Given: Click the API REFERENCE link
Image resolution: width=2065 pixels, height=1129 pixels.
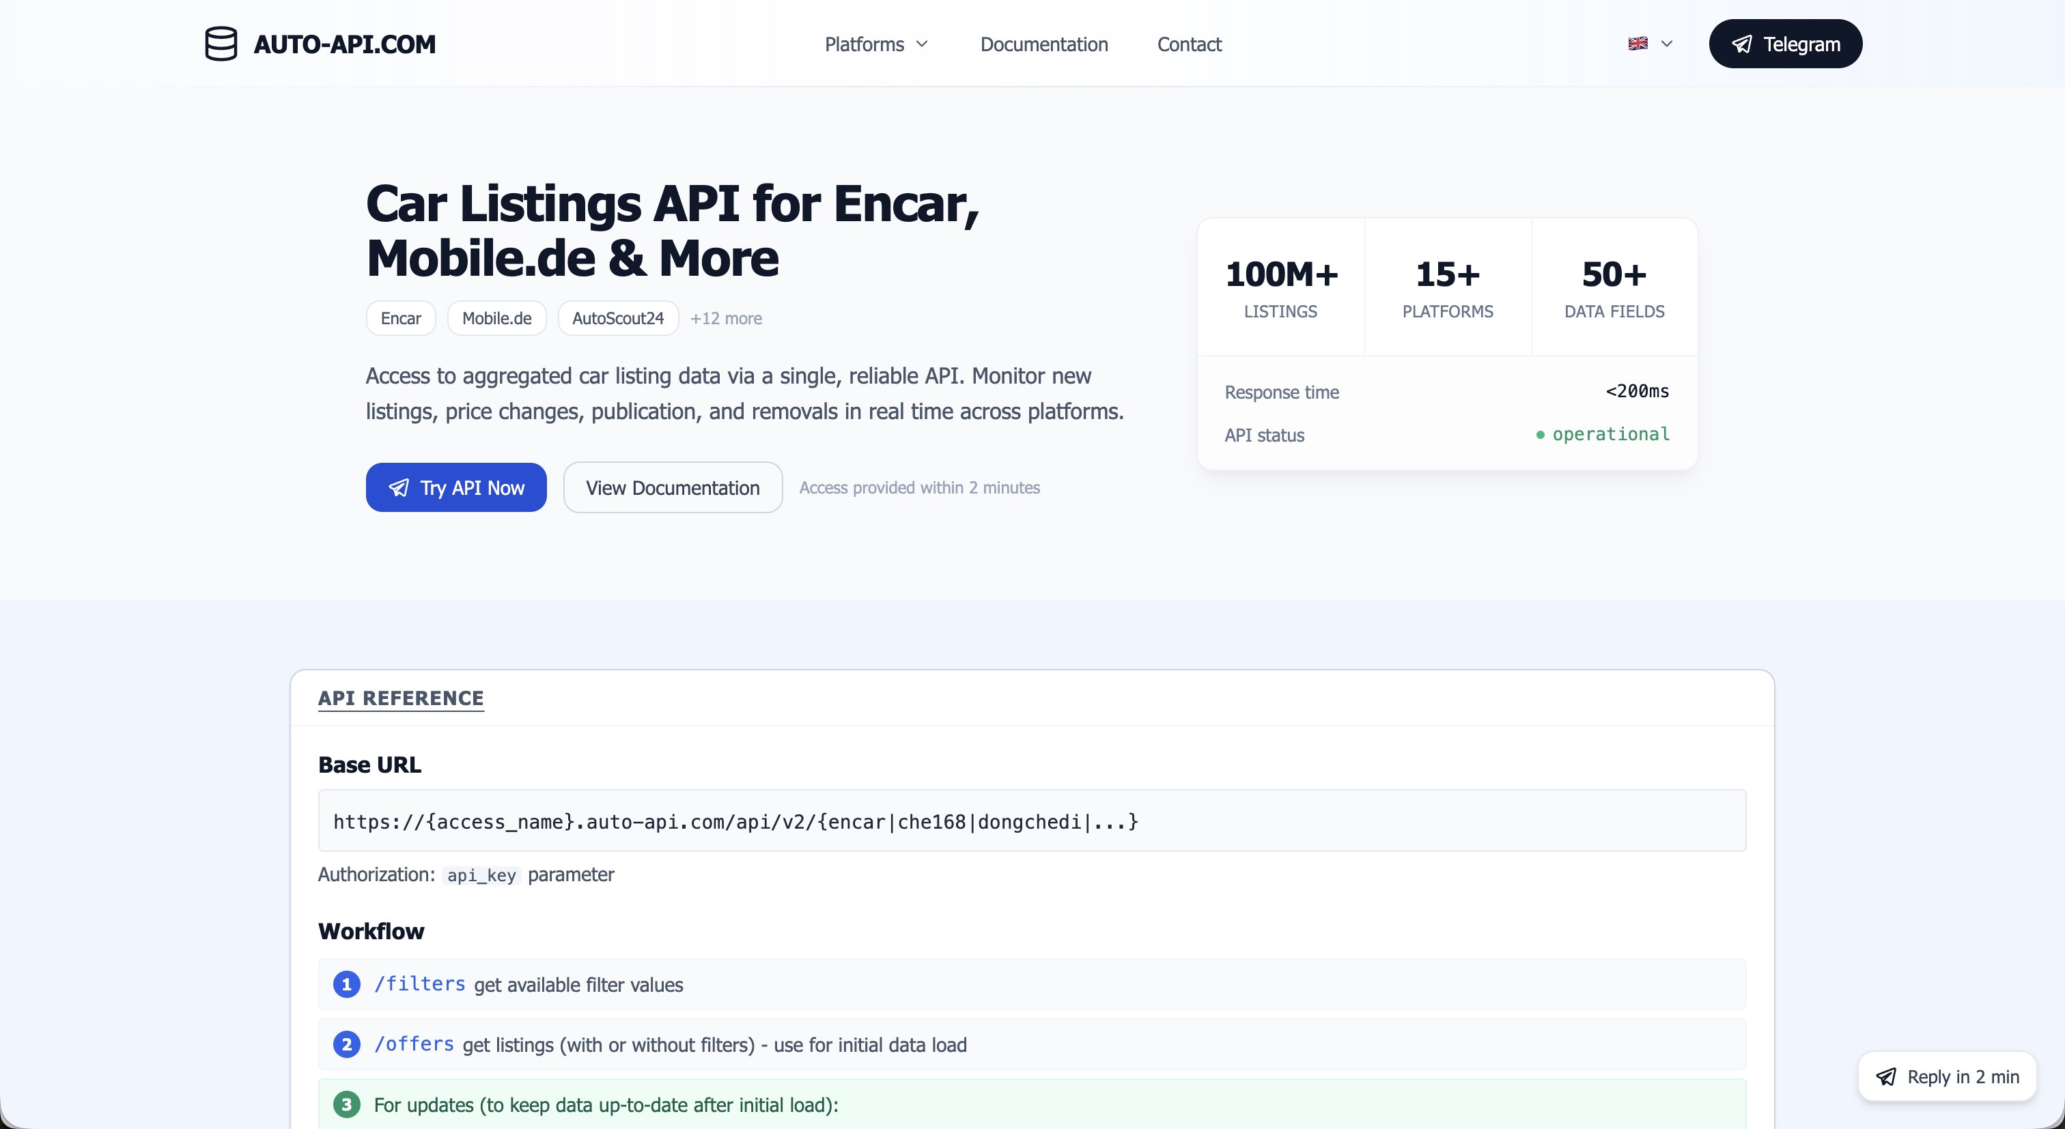Looking at the screenshot, I should [401, 698].
